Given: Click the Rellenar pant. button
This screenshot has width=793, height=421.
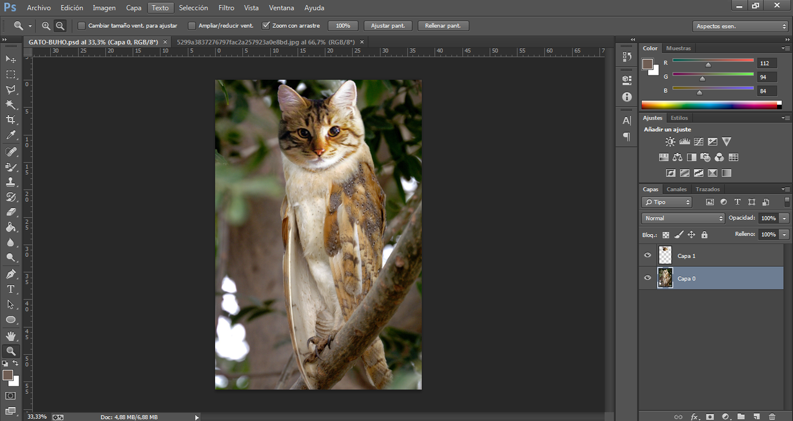Looking at the screenshot, I should (443, 26).
